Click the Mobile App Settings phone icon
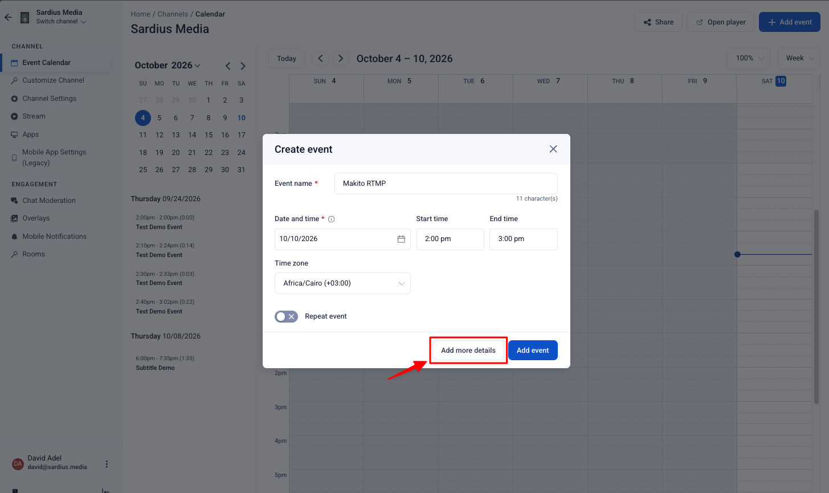This screenshot has width=829, height=493. point(14,158)
